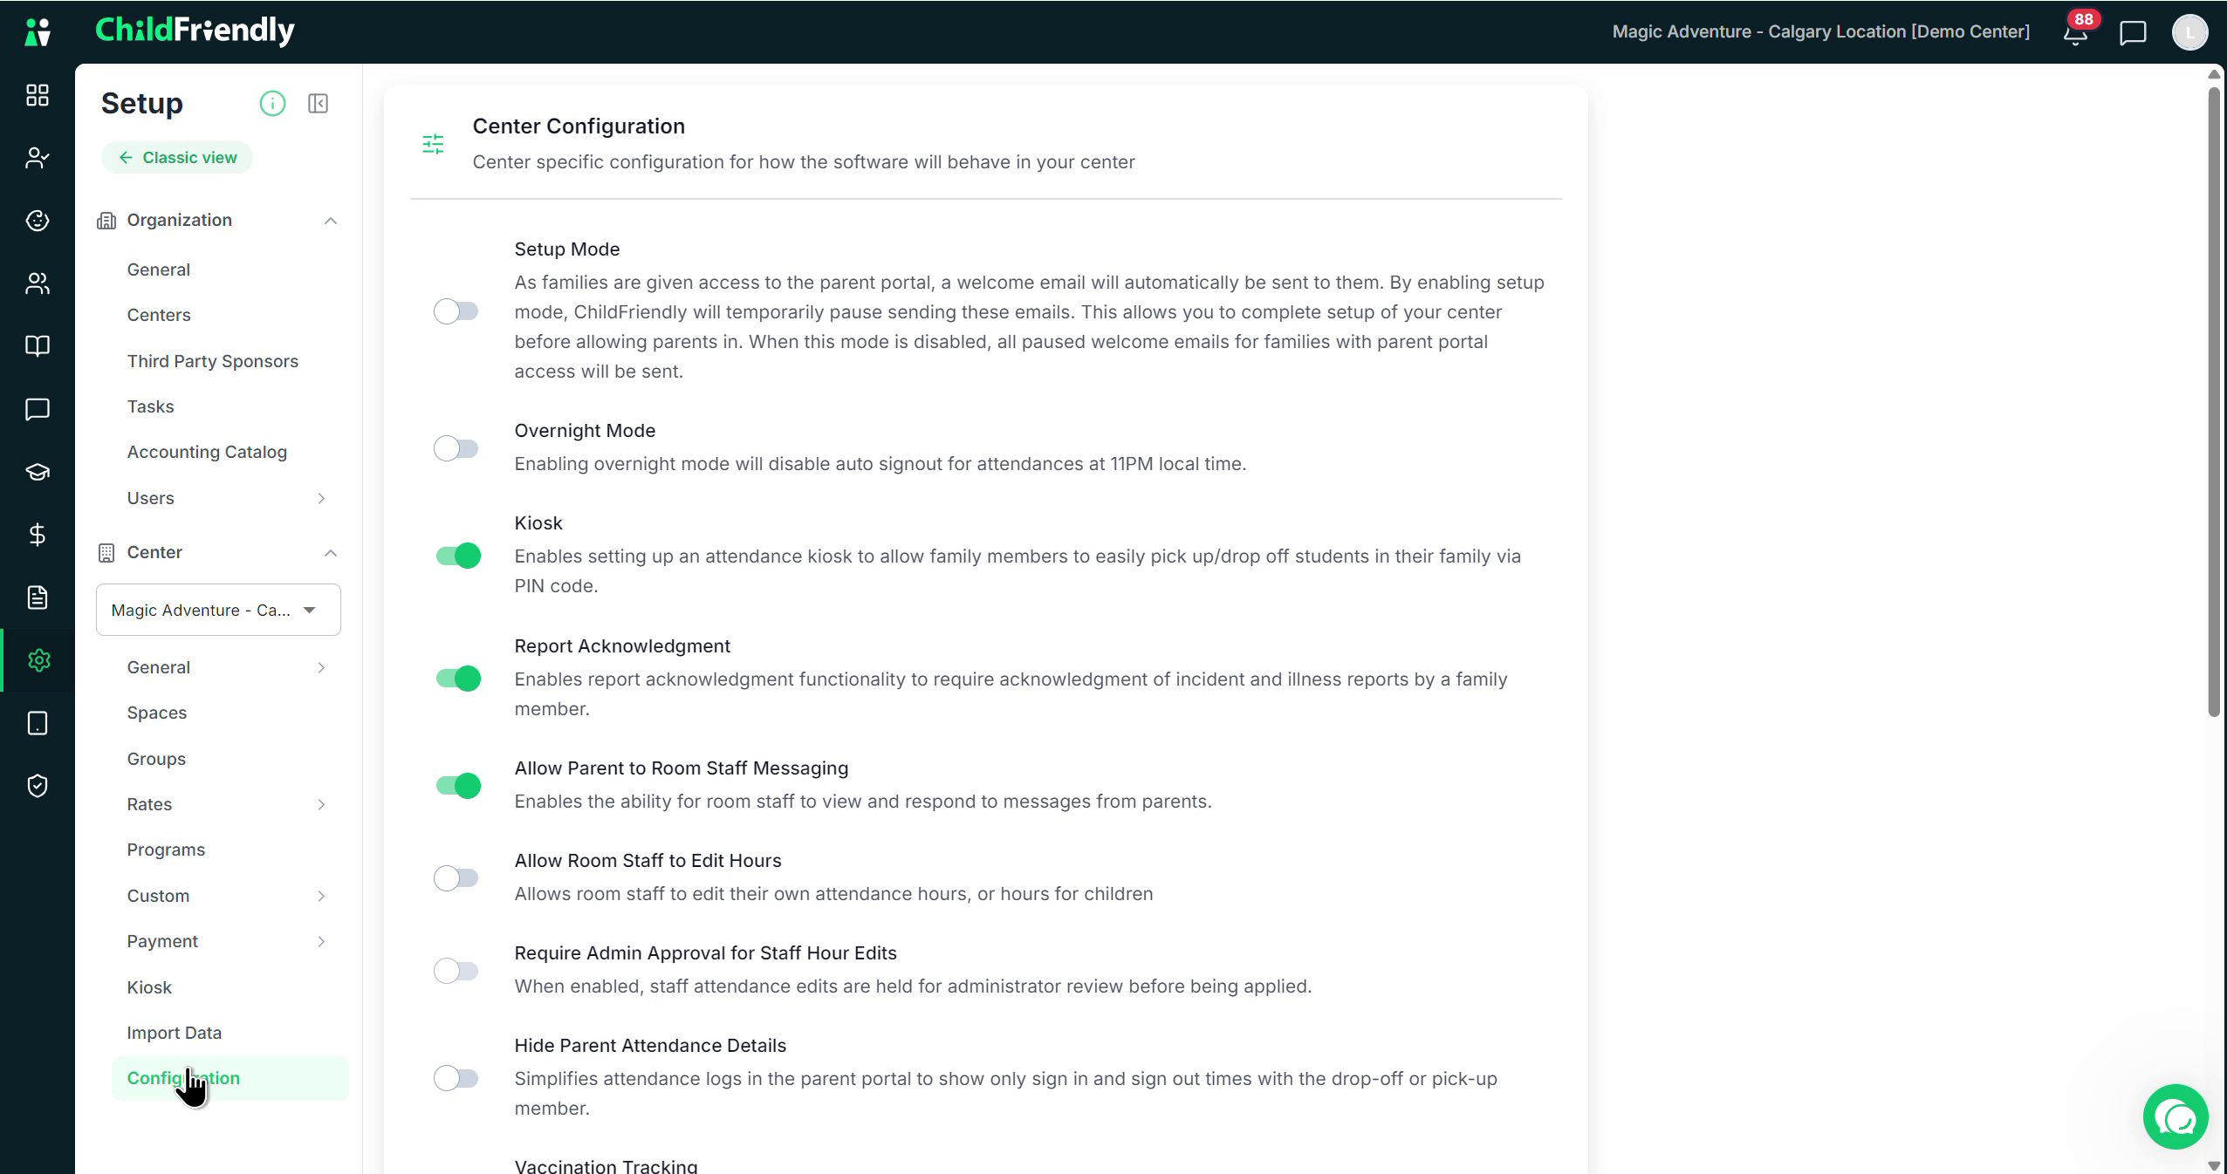Screen dimensions: 2227x1174
Task: Click the user avatar in header
Action: [2189, 33]
